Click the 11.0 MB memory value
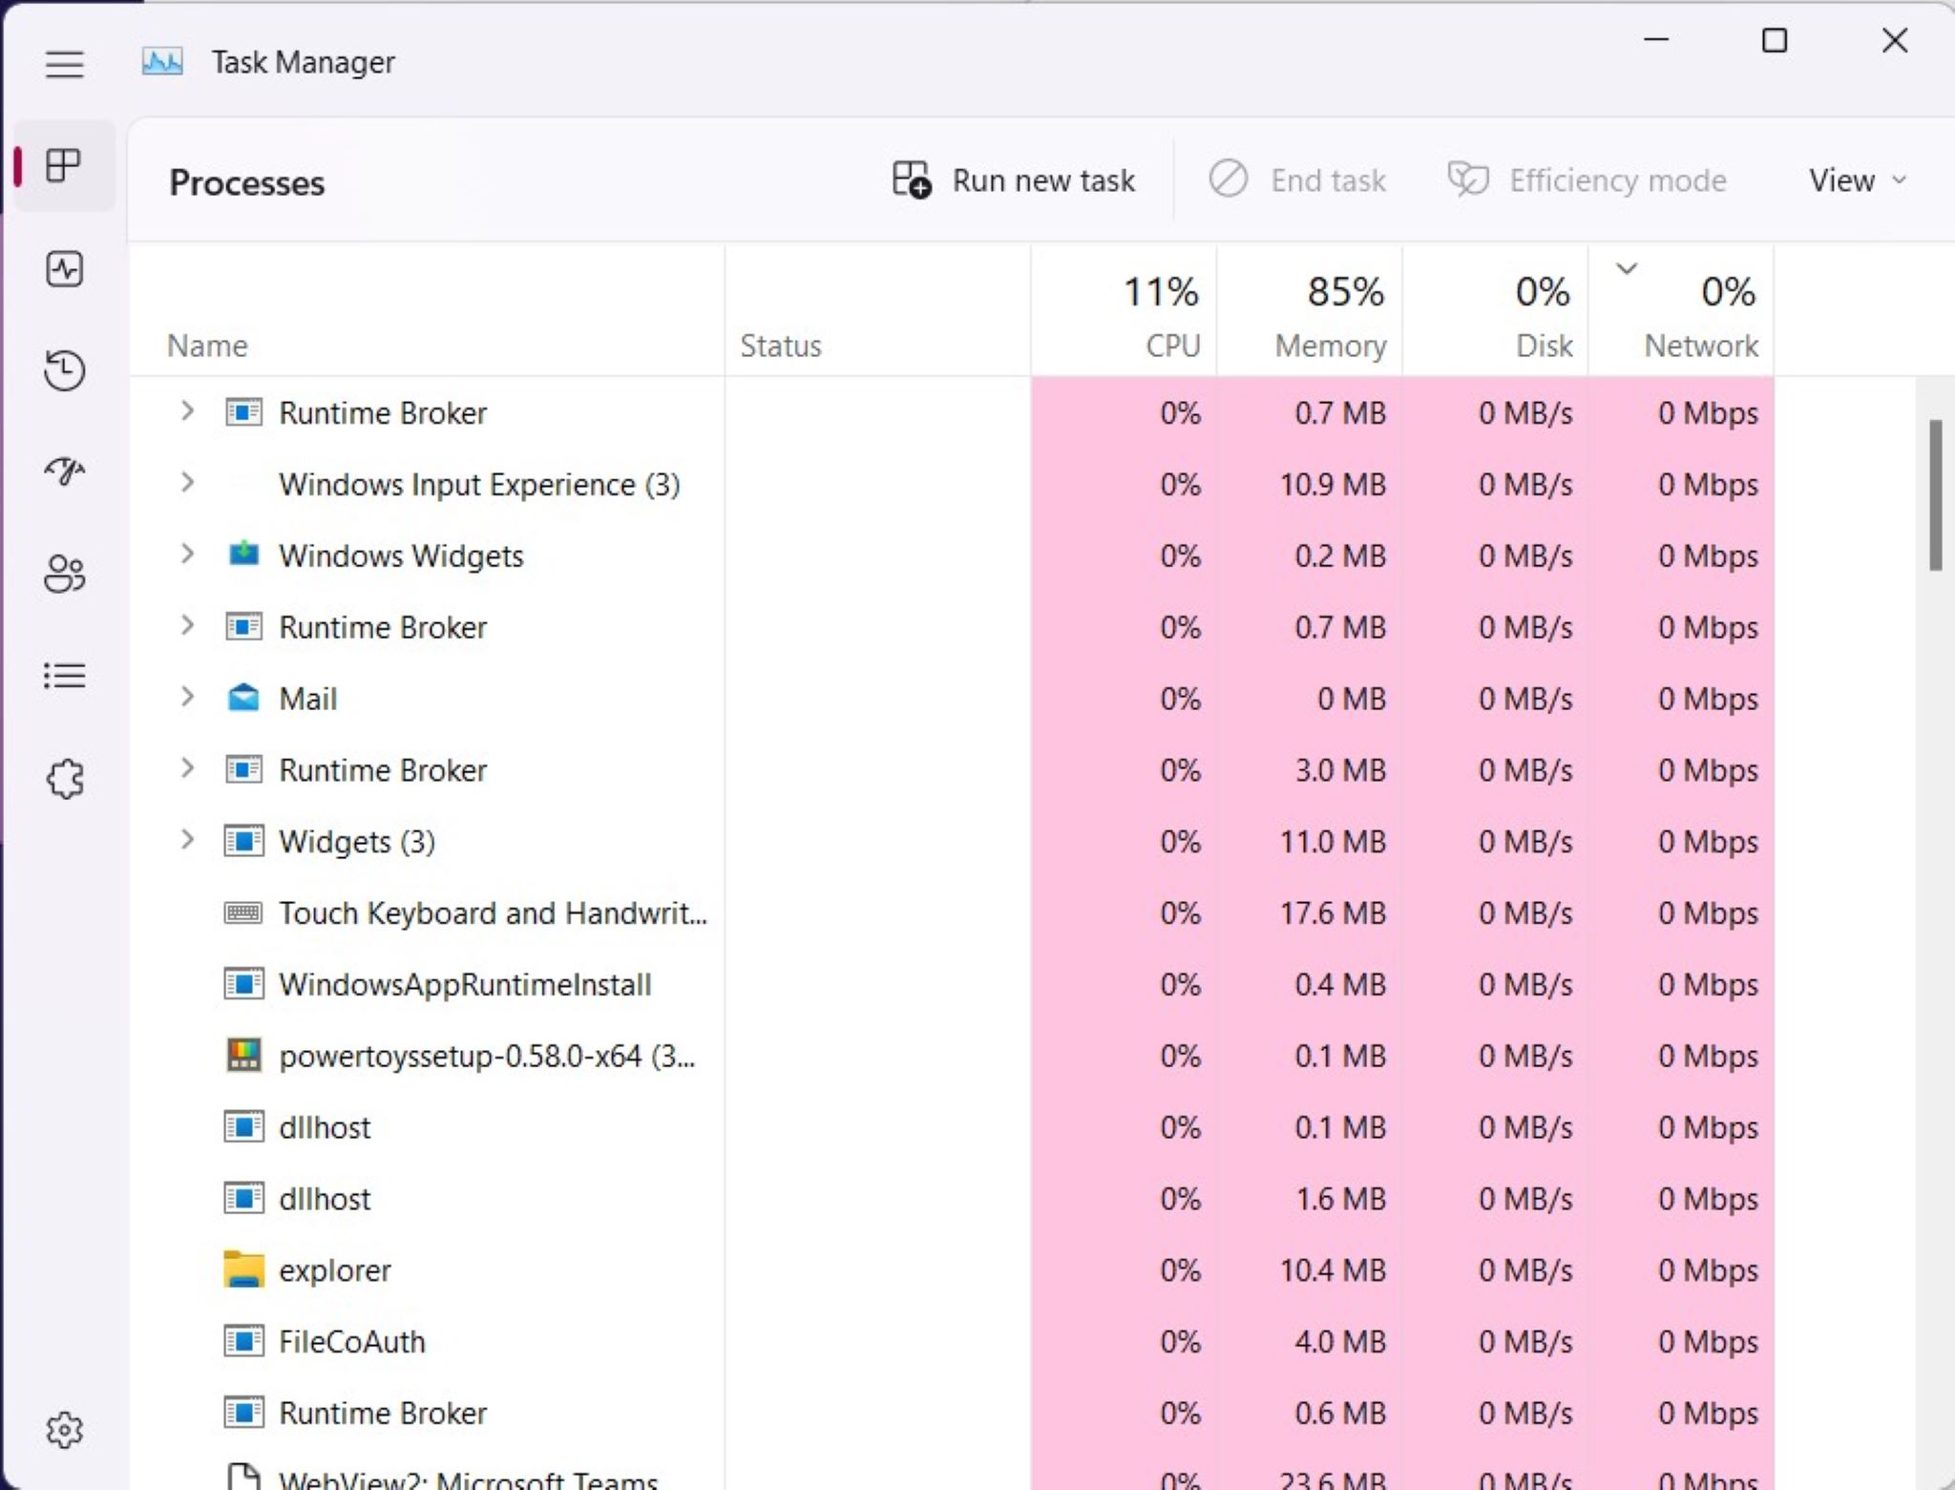 [1332, 841]
